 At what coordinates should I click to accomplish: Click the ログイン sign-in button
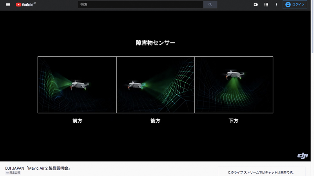coord(295,4)
